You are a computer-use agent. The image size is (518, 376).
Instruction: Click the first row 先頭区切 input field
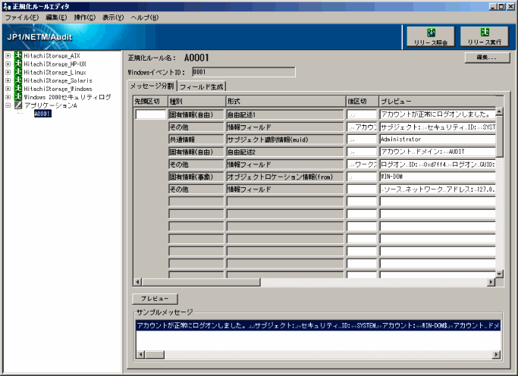(x=150, y=115)
